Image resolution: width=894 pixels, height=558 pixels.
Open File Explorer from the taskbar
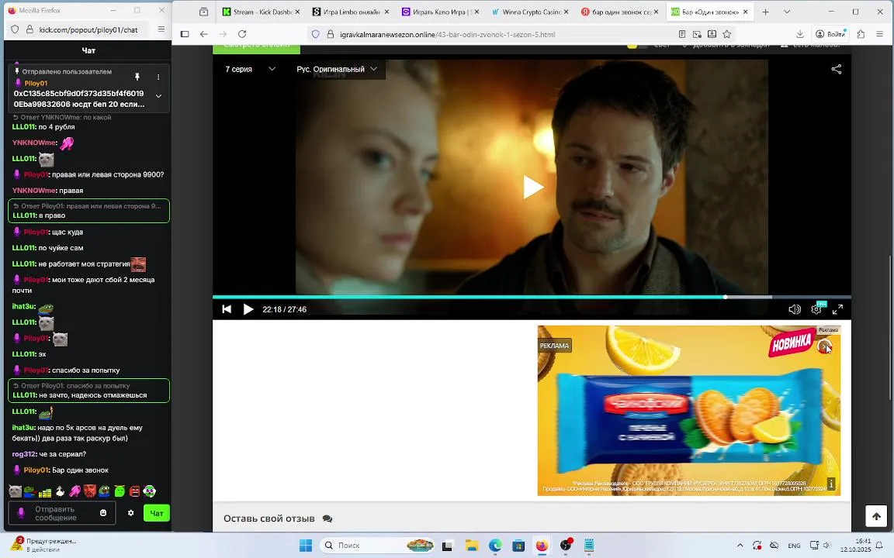(472, 546)
